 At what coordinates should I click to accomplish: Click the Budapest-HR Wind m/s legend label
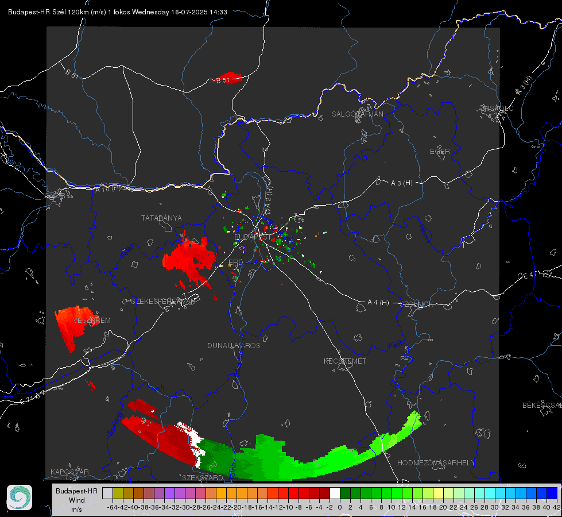tap(77, 500)
